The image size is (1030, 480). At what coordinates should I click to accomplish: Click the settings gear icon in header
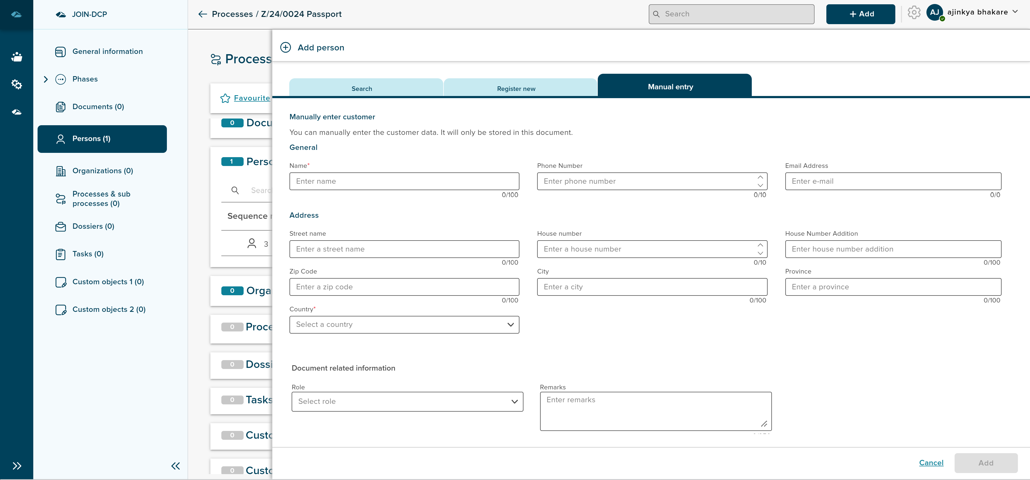(x=914, y=13)
